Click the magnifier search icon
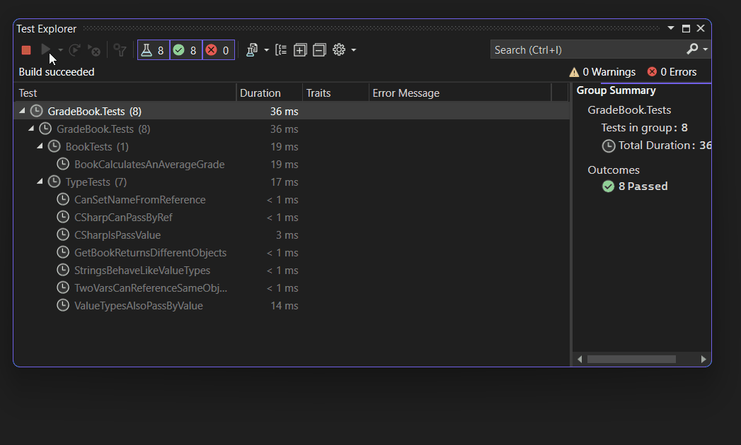Image resolution: width=741 pixels, height=445 pixels. pos(692,49)
